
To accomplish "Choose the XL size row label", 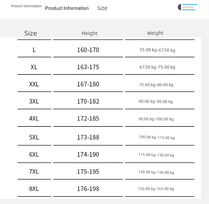I will coord(34,67).
